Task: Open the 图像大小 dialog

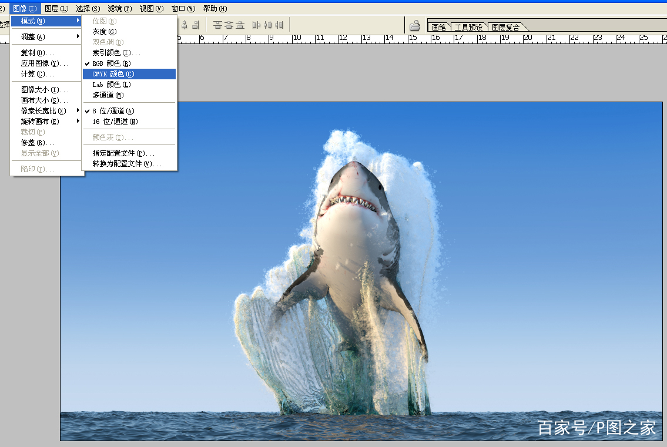Action: pos(45,90)
